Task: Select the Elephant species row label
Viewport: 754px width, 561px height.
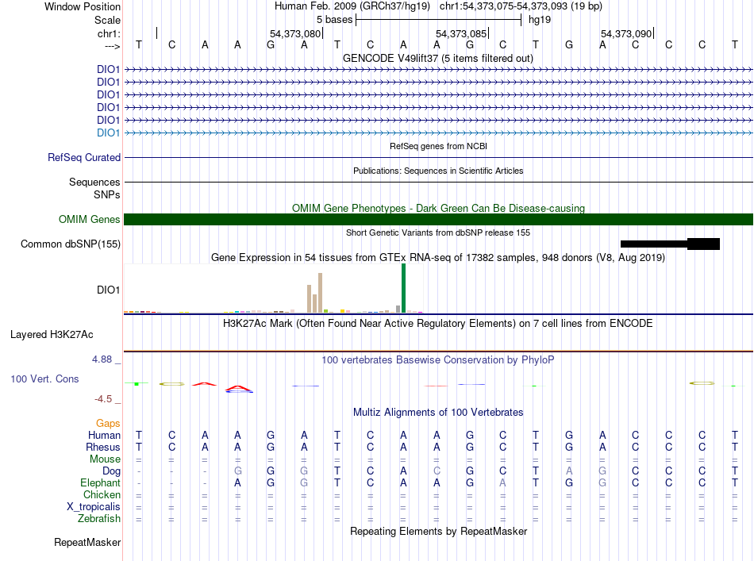Action: 101,482
